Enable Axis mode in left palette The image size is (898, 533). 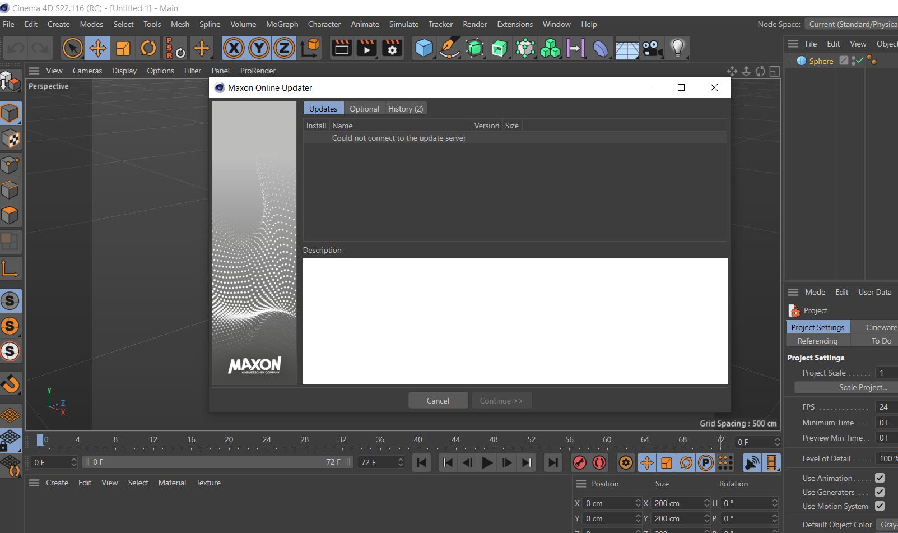click(10, 269)
